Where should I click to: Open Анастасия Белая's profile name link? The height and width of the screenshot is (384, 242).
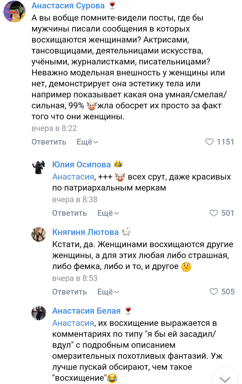point(86,311)
